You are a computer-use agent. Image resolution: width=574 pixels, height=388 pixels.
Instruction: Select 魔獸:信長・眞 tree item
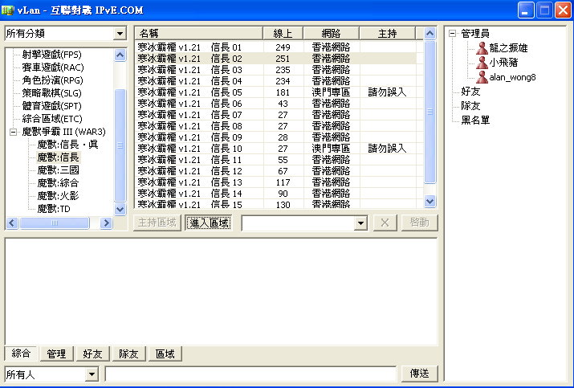pos(67,145)
